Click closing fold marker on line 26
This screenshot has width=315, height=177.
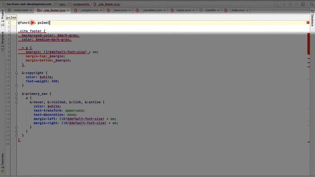click(17, 127)
